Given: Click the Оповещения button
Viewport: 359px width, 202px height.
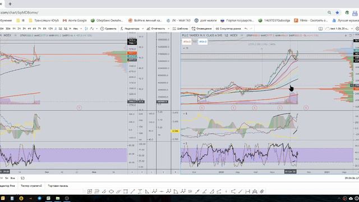Looking at the screenshot, I should tap(202, 29).
